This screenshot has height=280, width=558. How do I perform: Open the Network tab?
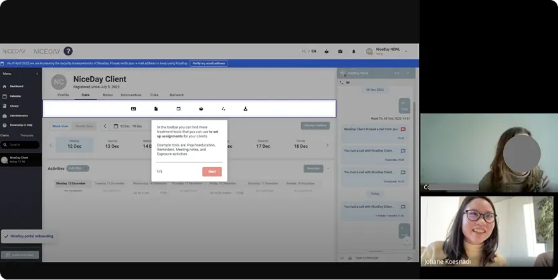coord(177,95)
